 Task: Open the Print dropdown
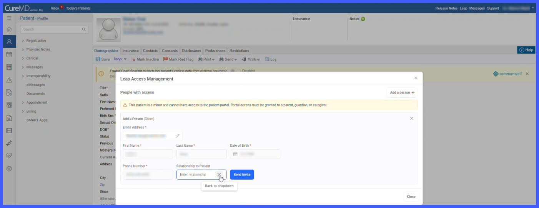[x=206, y=59]
